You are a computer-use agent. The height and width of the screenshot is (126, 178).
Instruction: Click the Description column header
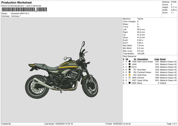[x=143, y=59]
